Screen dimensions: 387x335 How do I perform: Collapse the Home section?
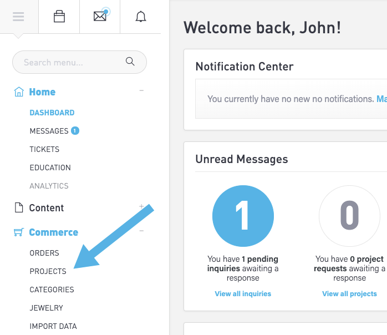coord(141,90)
